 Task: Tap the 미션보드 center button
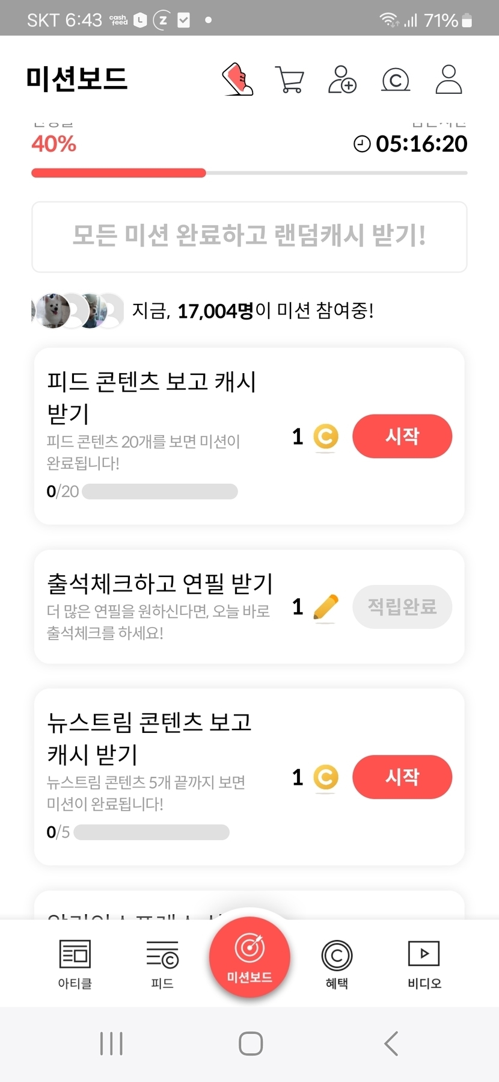point(249,957)
